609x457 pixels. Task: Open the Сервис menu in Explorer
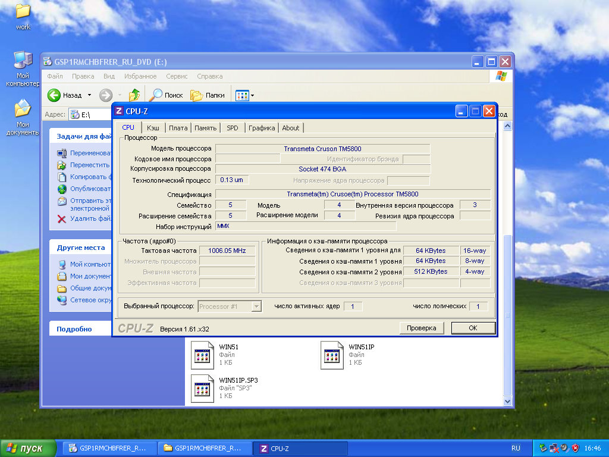point(177,76)
